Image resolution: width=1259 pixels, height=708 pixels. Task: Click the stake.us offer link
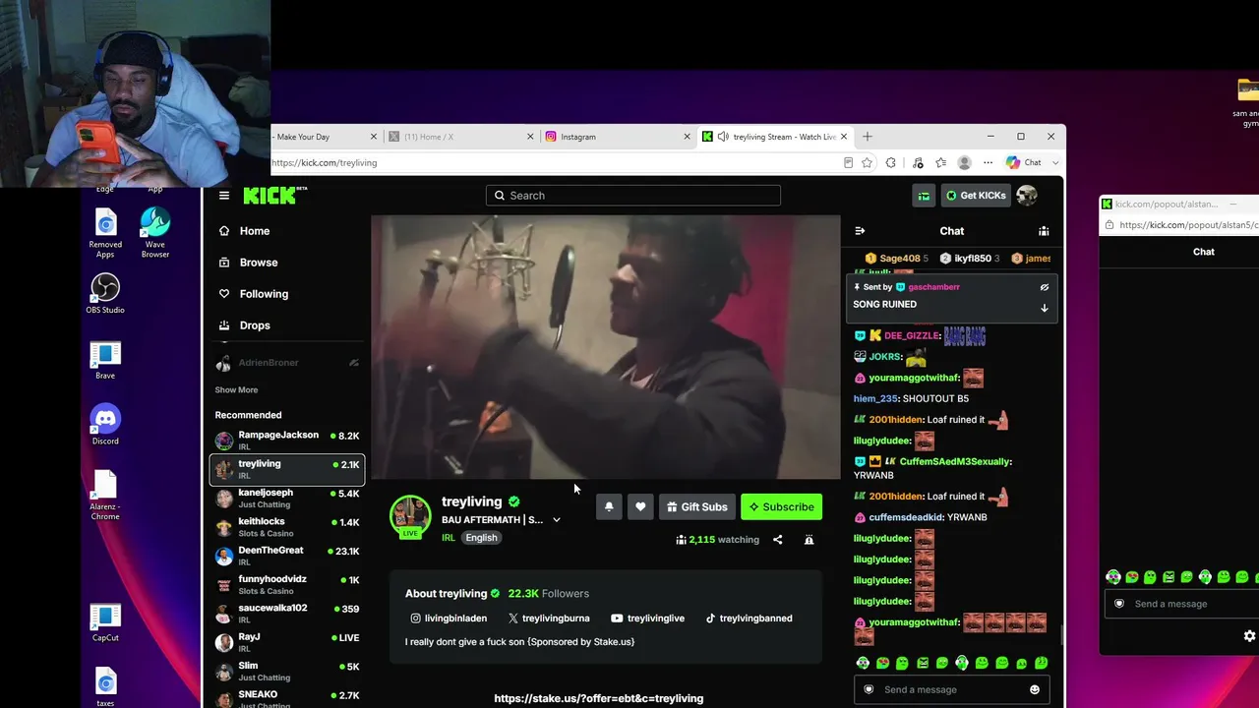point(598,698)
